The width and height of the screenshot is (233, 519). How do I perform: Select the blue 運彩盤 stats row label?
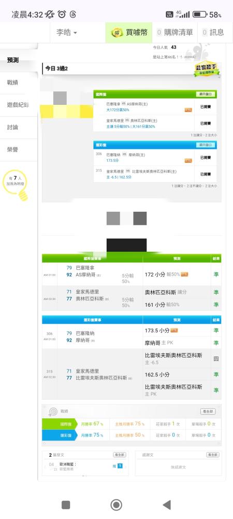[x=60, y=435]
